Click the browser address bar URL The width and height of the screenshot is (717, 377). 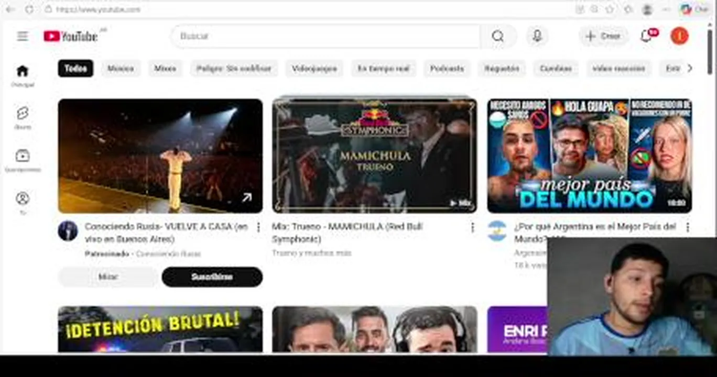(x=98, y=9)
